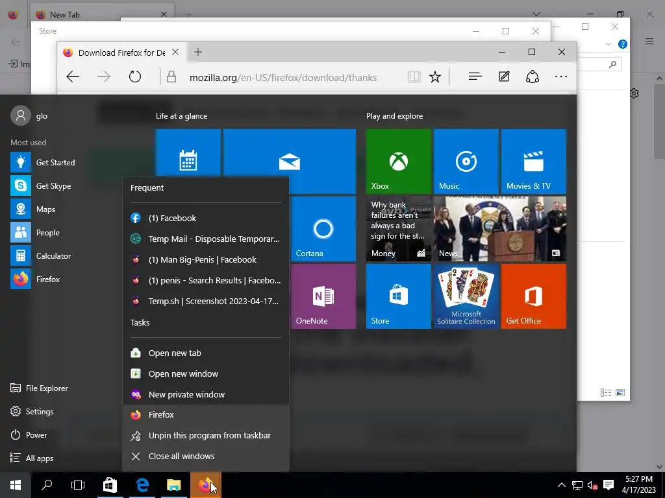
Task: Open Edge More actions menu
Action: 561,77
